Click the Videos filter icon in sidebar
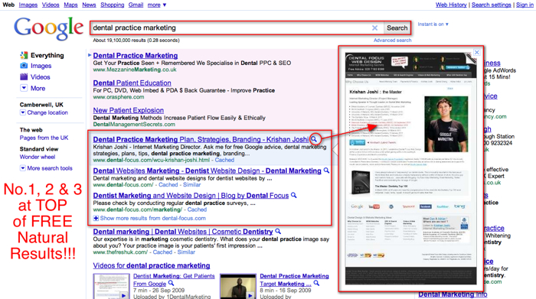 [24, 76]
